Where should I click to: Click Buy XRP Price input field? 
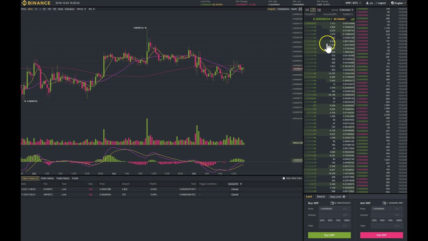[x=335, y=209]
